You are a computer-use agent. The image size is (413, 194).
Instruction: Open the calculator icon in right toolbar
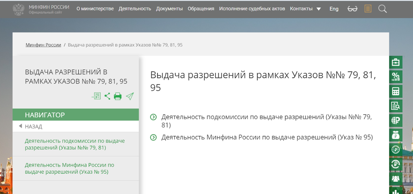[x=396, y=91]
